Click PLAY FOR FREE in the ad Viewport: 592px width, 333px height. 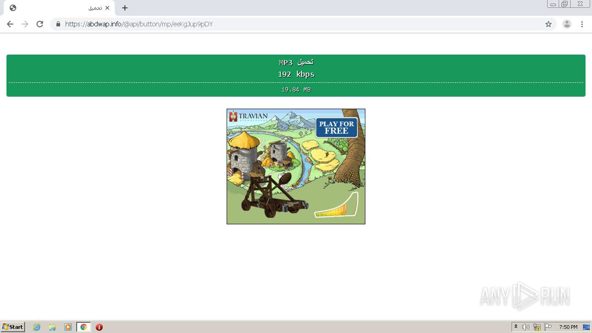click(337, 127)
